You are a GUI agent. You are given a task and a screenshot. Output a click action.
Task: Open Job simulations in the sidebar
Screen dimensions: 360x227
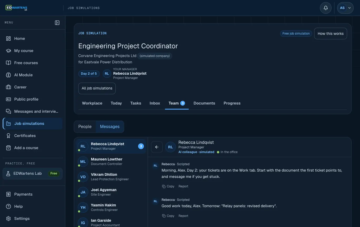33,124
